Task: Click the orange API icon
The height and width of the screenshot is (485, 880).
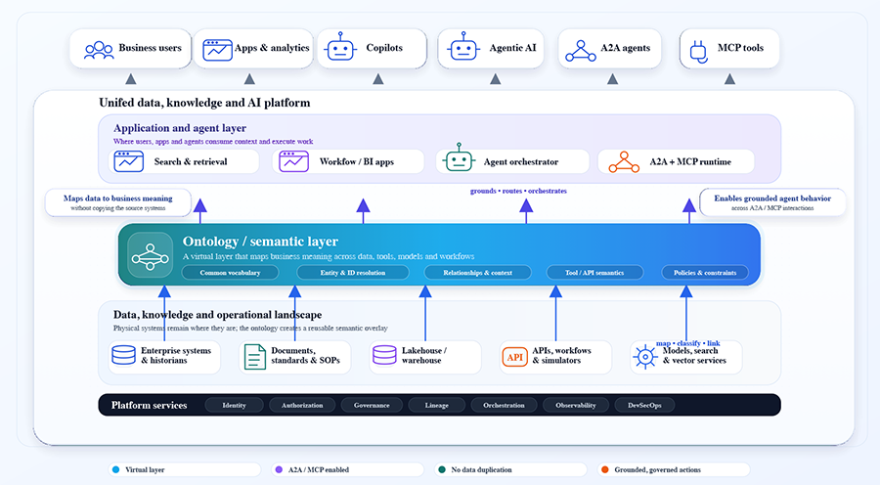Action: click(514, 357)
